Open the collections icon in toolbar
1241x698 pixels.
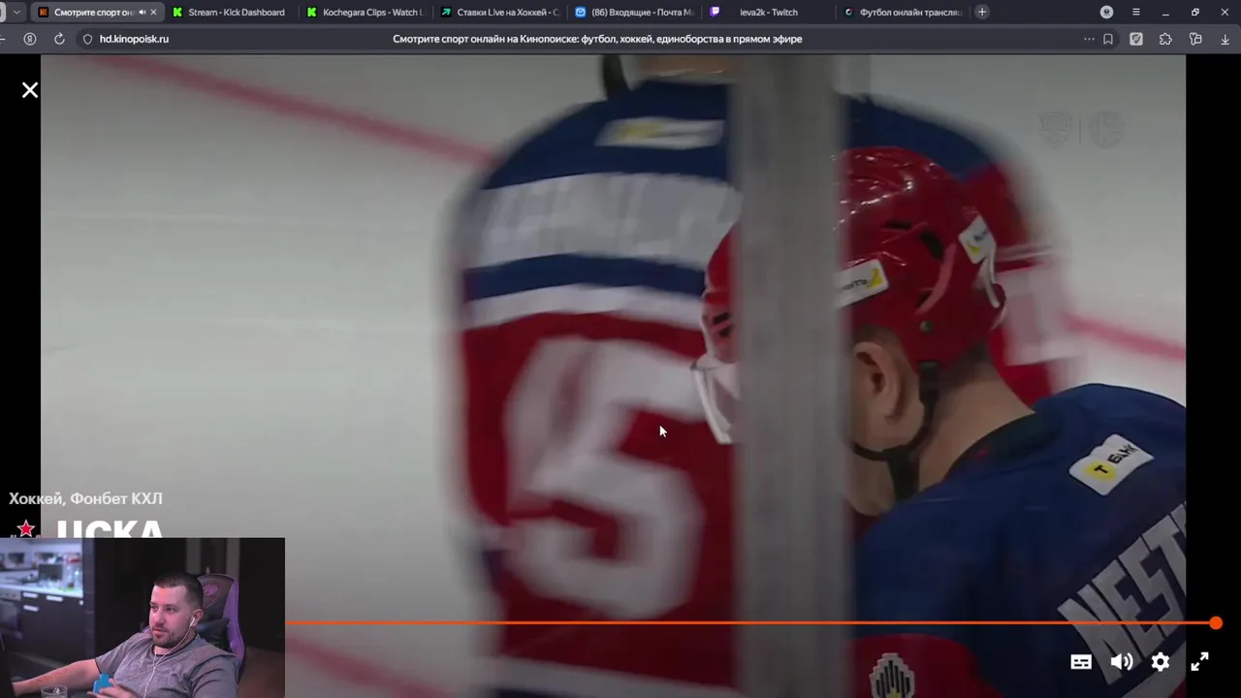tap(1195, 39)
